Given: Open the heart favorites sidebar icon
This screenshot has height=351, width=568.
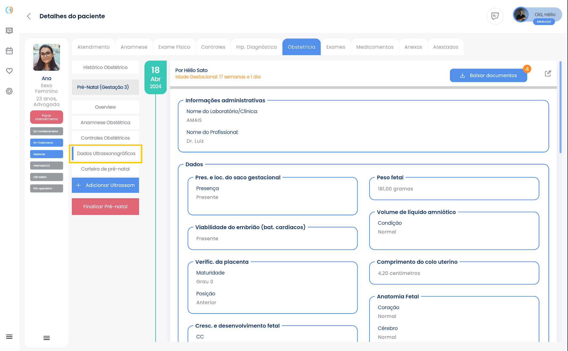Looking at the screenshot, I should pos(9,71).
